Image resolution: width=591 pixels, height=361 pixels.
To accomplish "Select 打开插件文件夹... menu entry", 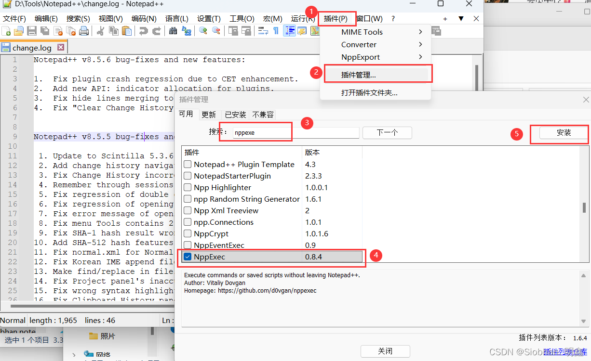I will coord(376,92).
